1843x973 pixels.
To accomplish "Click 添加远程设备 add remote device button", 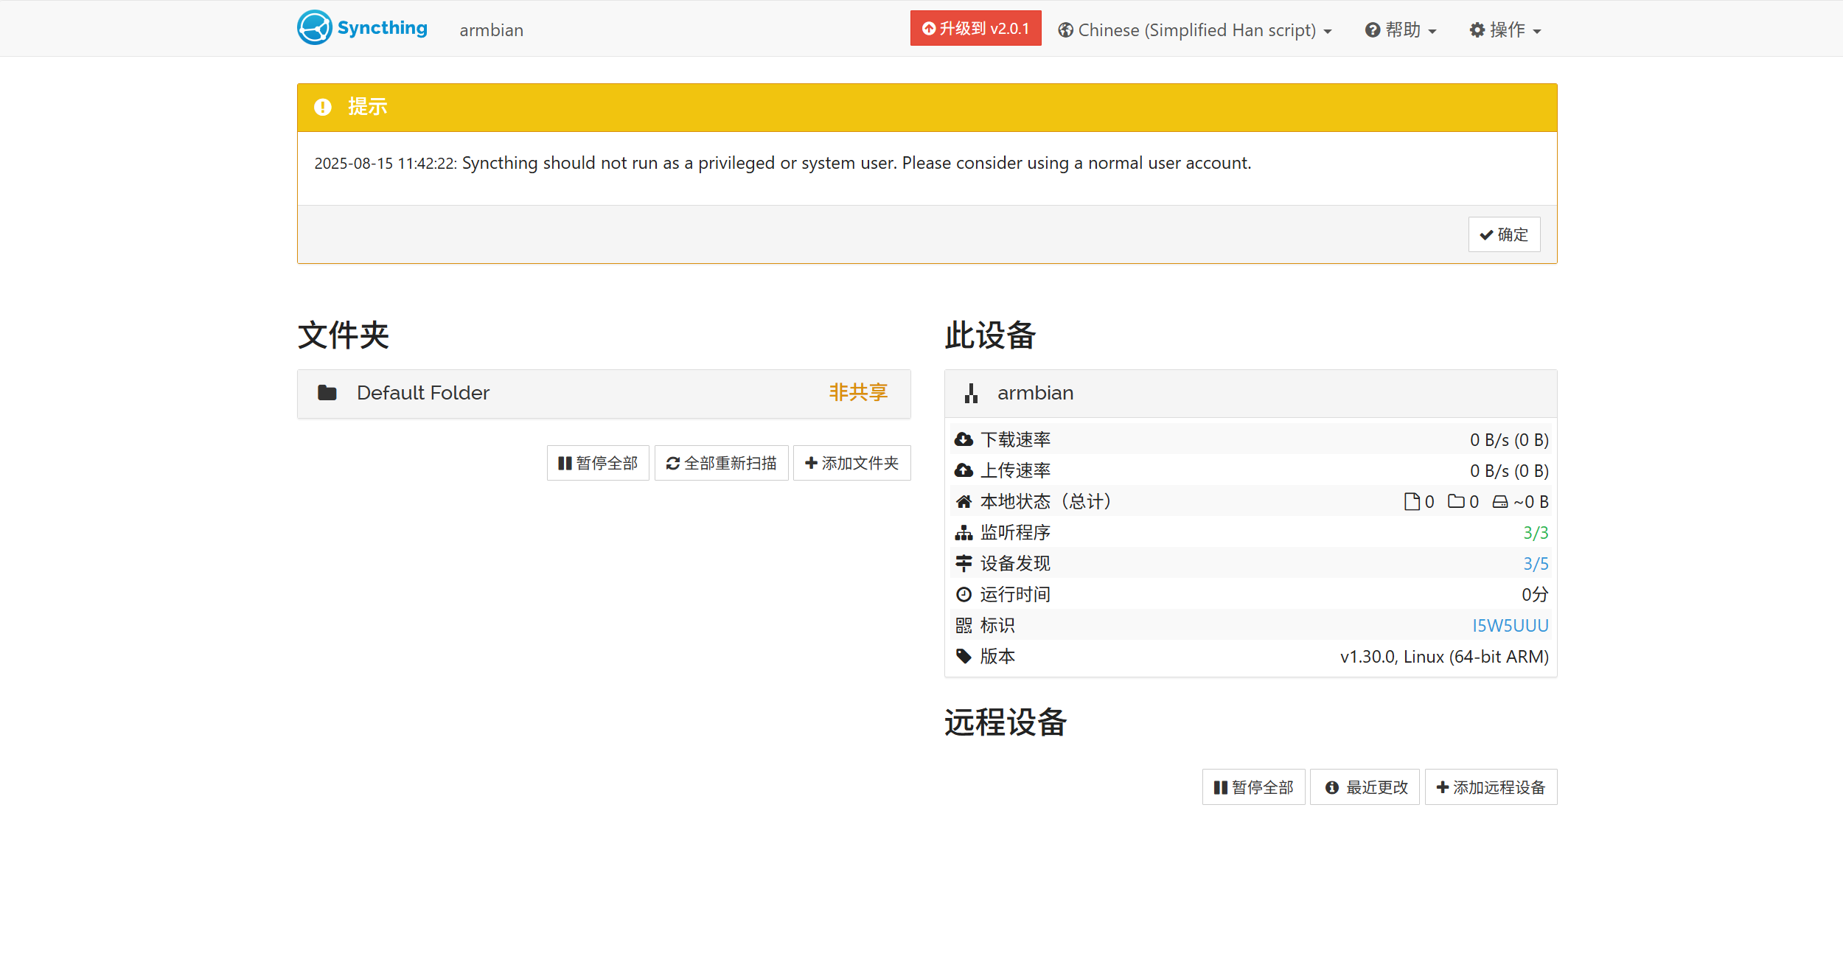I will (x=1491, y=787).
